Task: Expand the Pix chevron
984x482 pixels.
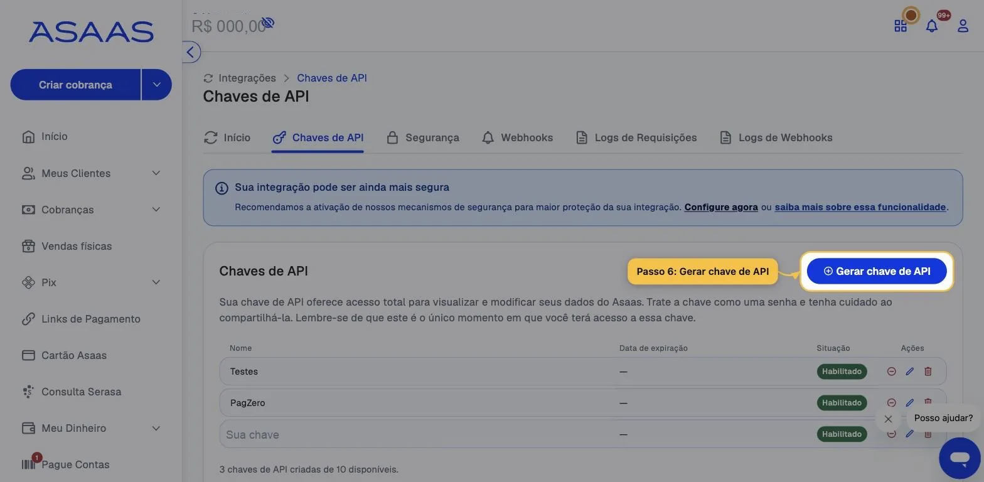Action: click(156, 282)
